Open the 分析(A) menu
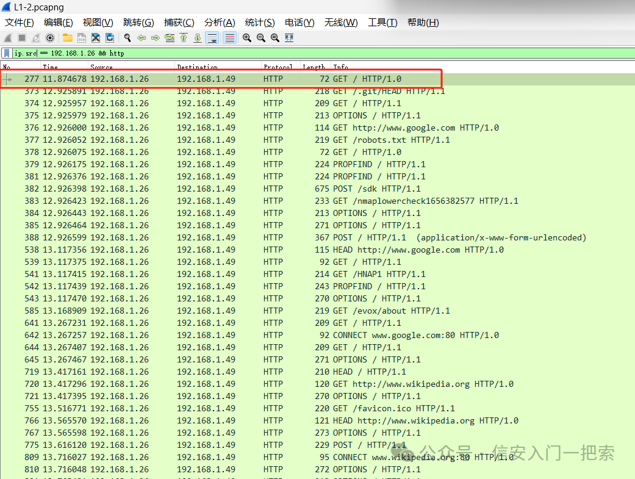This screenshot has height=479, width=635. 220,23
